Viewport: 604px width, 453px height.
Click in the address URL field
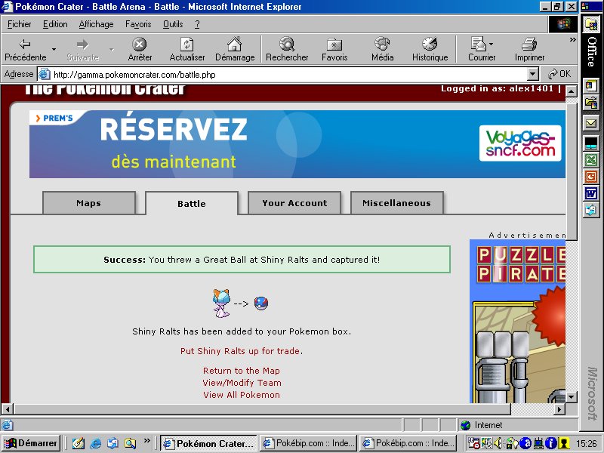(287, 74)
